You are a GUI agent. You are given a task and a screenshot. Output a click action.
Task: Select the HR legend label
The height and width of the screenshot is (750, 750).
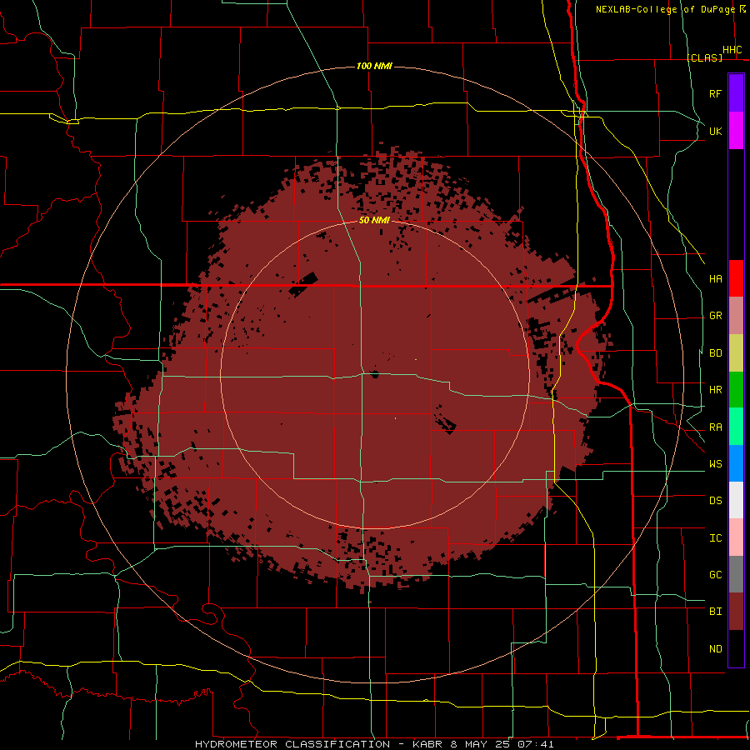tap(715, 390)
